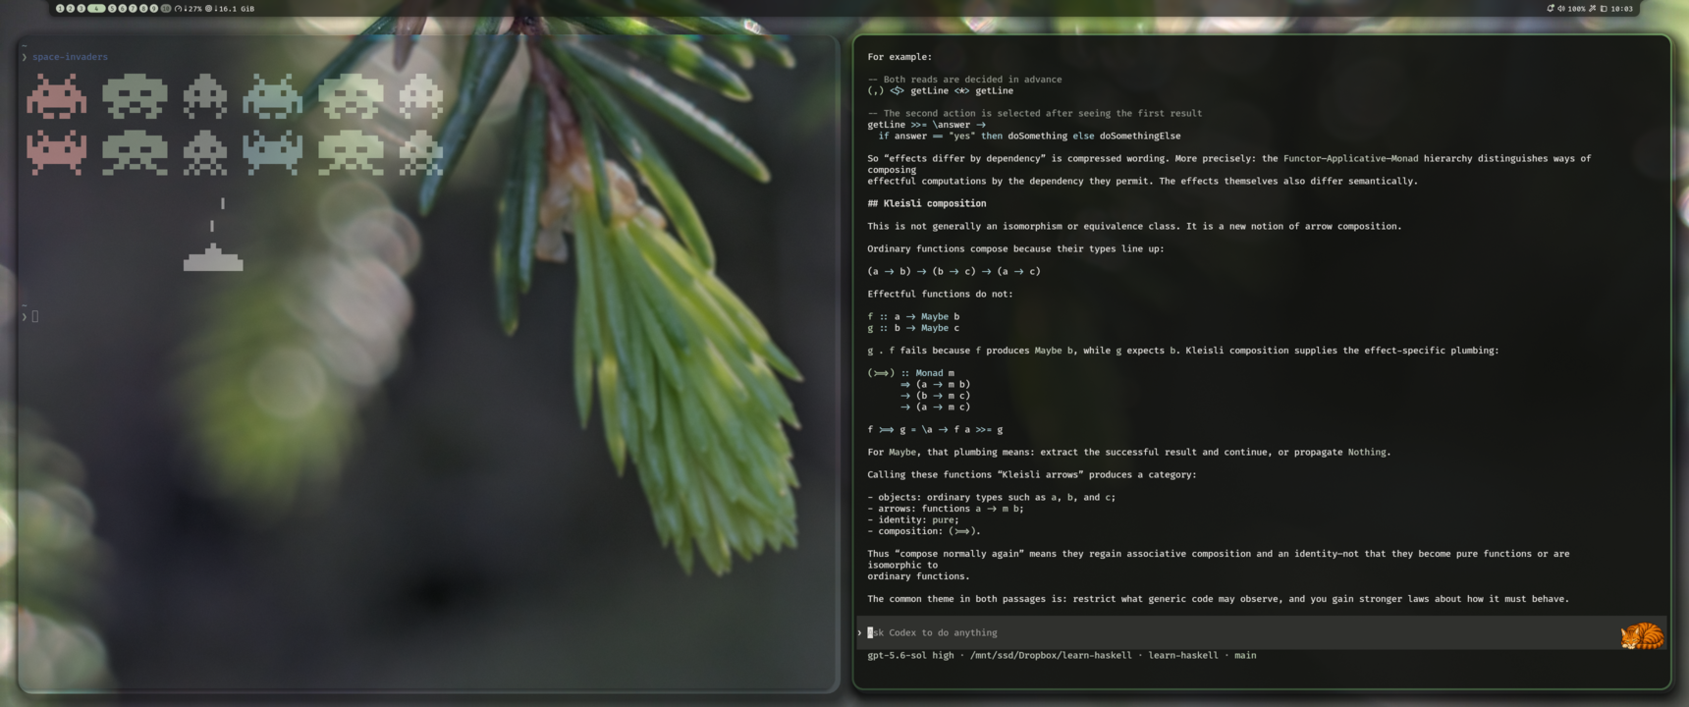Click the 'Ordinary functions compose' sentence
Screen dimensions: 1689x707
click(1015, 248)
